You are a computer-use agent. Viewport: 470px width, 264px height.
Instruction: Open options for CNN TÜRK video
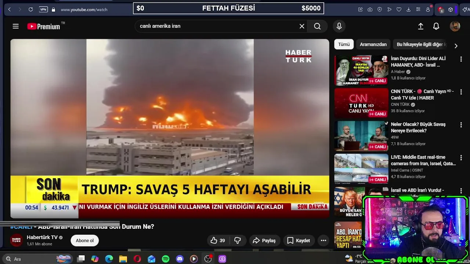point(461,92)
